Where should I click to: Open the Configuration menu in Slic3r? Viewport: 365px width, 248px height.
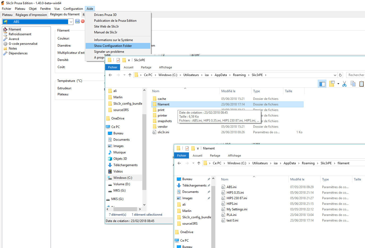click(73, 9)
